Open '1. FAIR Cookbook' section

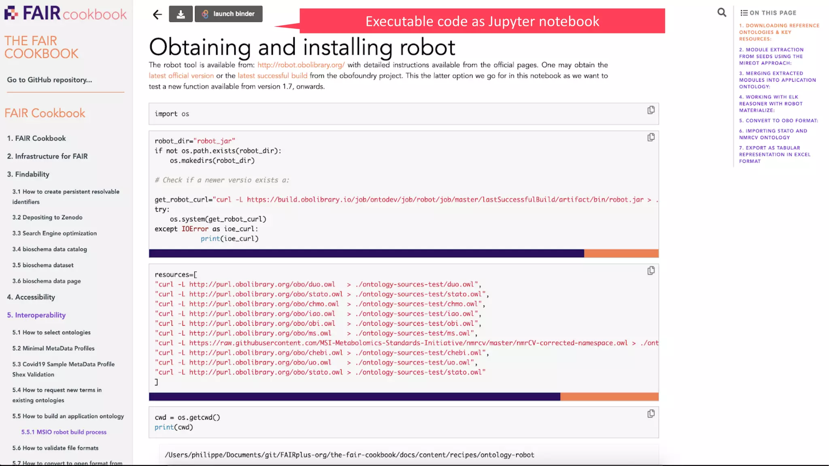(36, 138)
